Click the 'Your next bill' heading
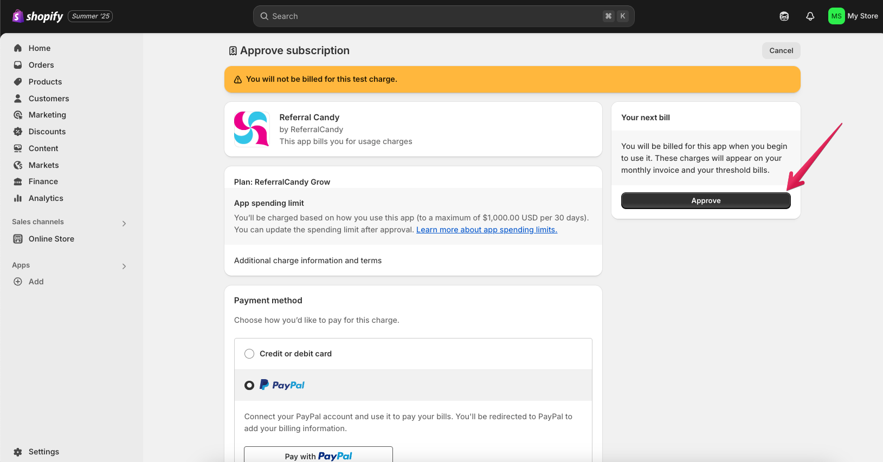883x462 pixels. tap(646, 118)
